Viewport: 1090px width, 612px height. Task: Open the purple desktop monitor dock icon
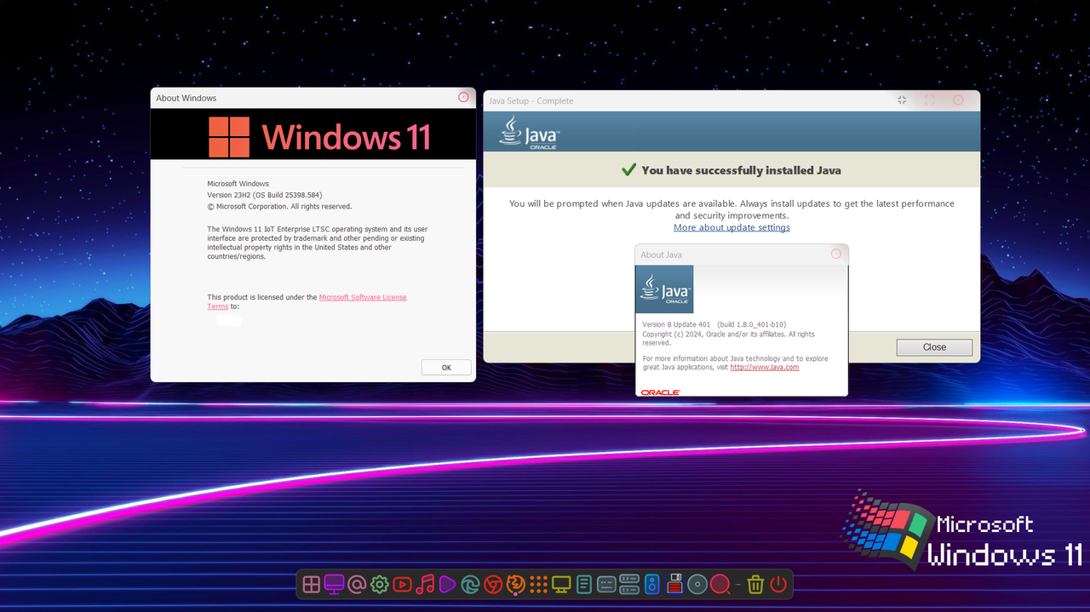point(334,584)
